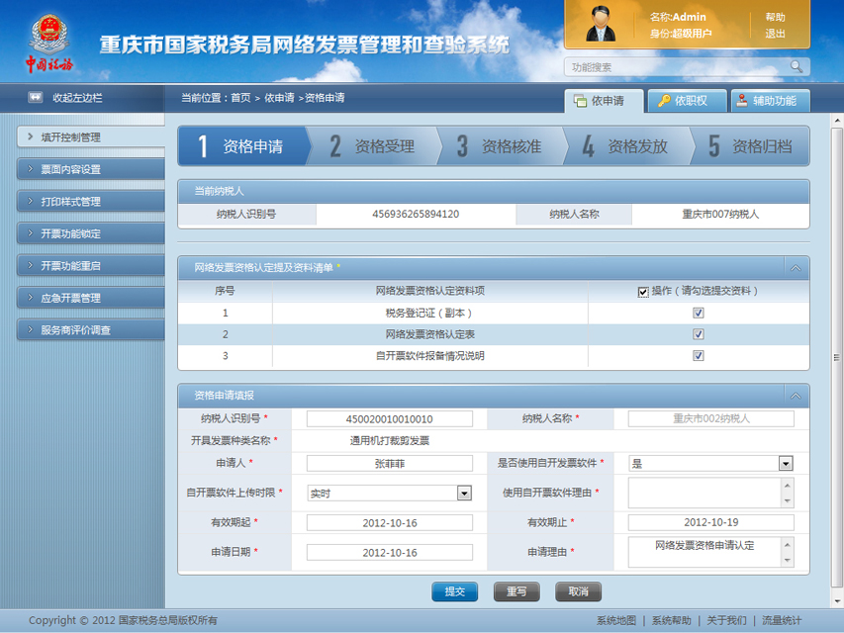Click the chevron beside 填开控制管理
This screenshot has width=844, height=633.
click(31, 136)
